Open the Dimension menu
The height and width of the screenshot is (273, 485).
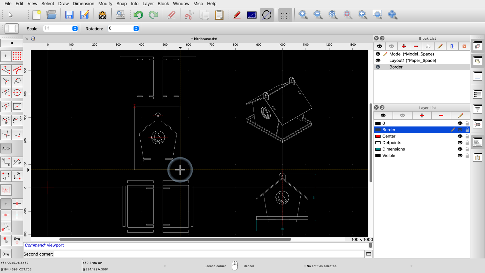[x=83, y=4]
